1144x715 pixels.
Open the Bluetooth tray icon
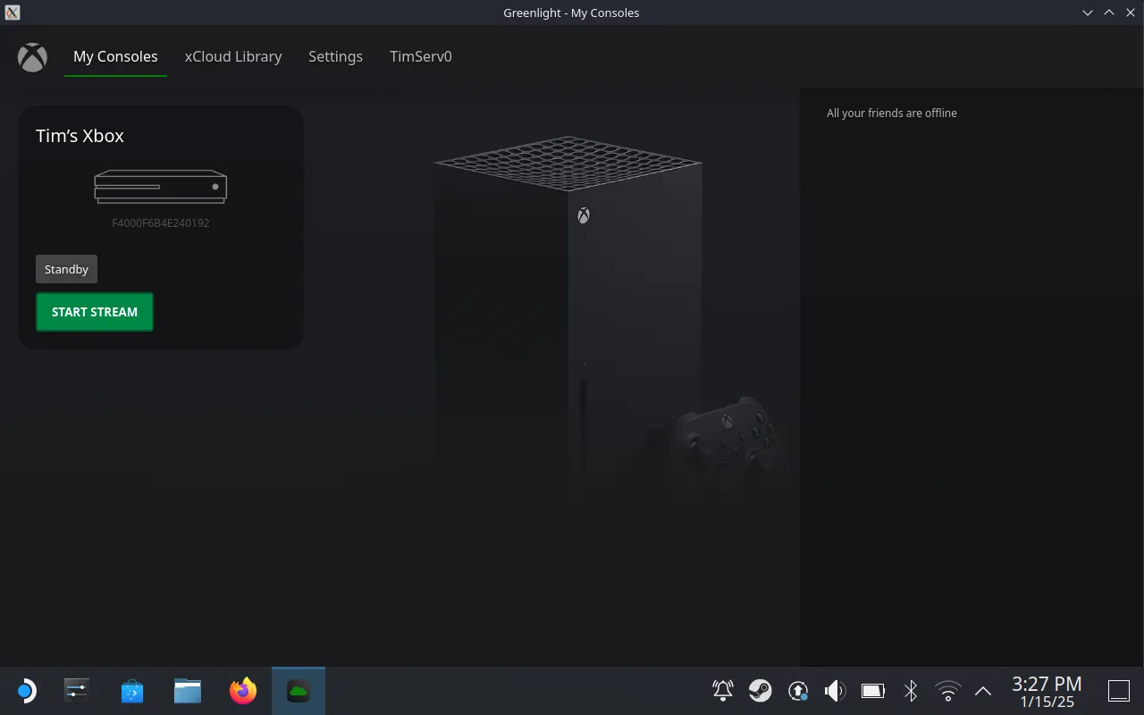coord(910,690)
